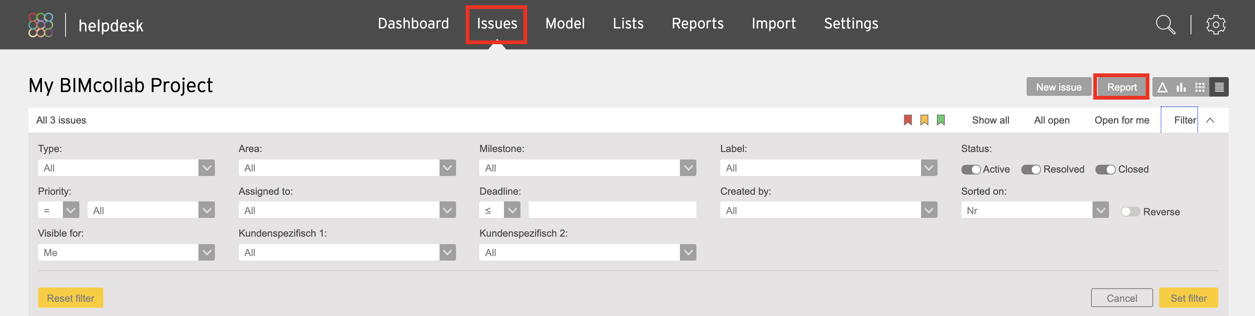Viewport: 1255px width, 316px height.
Task: Open the Deadline operator dropdown
Action: click(x=500, y=210)
